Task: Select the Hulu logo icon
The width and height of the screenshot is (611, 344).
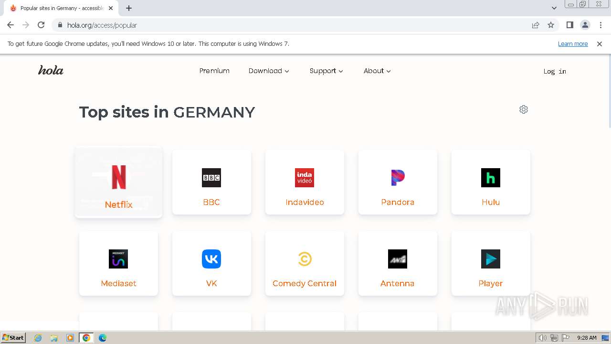Action: coord(491,178)
